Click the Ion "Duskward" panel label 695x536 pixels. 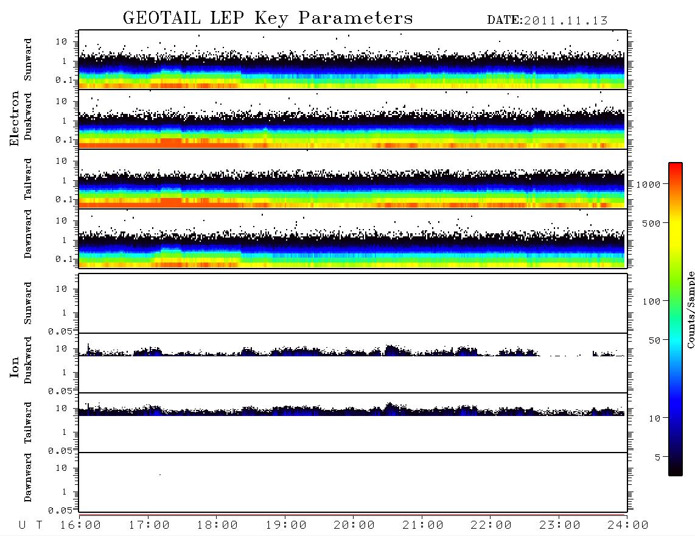pos(28,360)
